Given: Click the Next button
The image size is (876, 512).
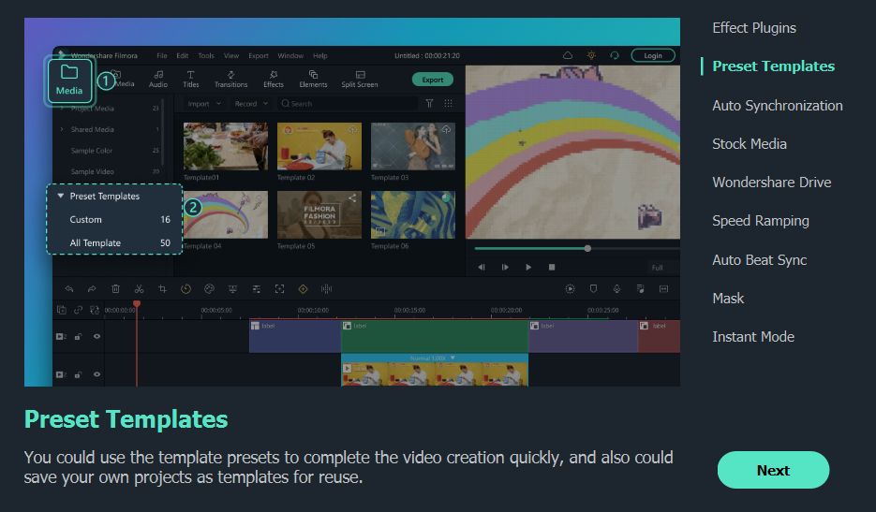Looking at the screenshot, I should 773,470.
